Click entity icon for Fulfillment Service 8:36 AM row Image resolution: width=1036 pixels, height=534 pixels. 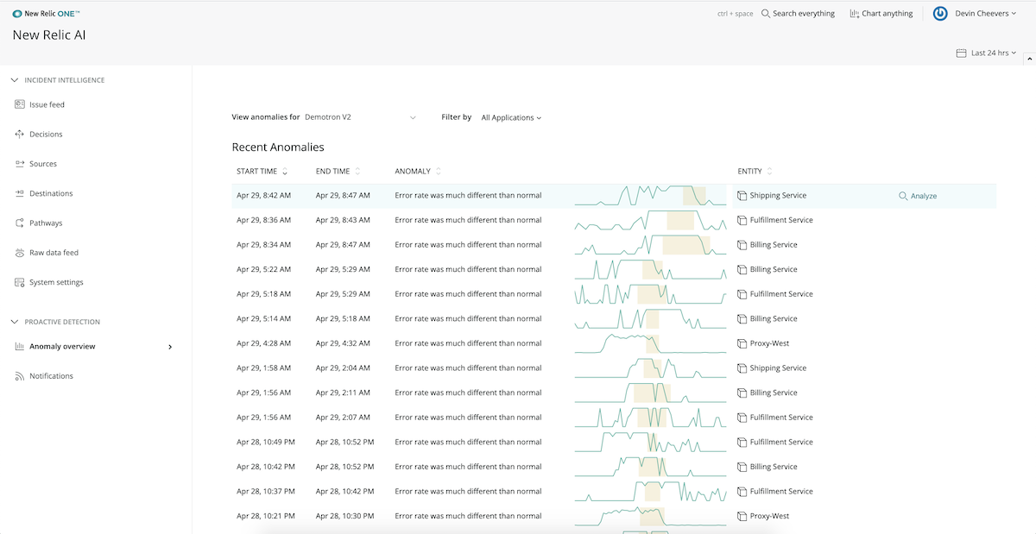pos(742,220)
